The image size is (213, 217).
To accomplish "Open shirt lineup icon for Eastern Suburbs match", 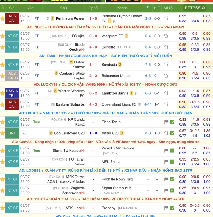I will pos(166,104).
